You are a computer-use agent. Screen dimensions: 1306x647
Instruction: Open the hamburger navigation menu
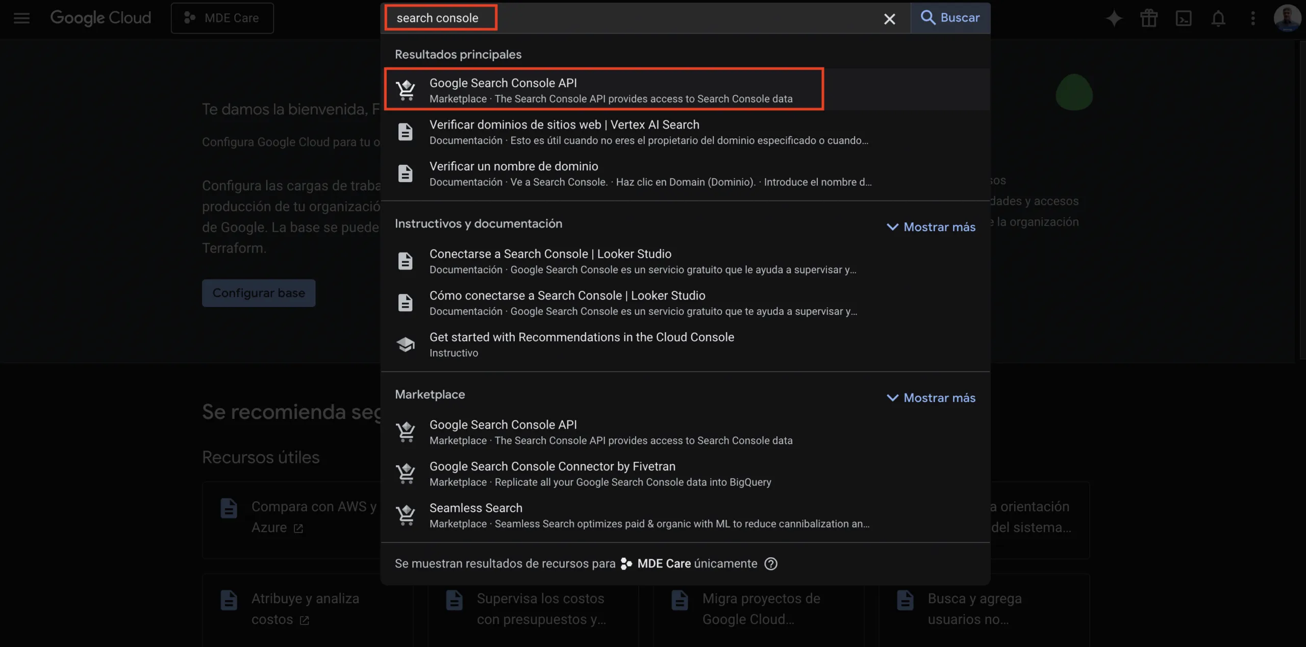coord(21,18)
